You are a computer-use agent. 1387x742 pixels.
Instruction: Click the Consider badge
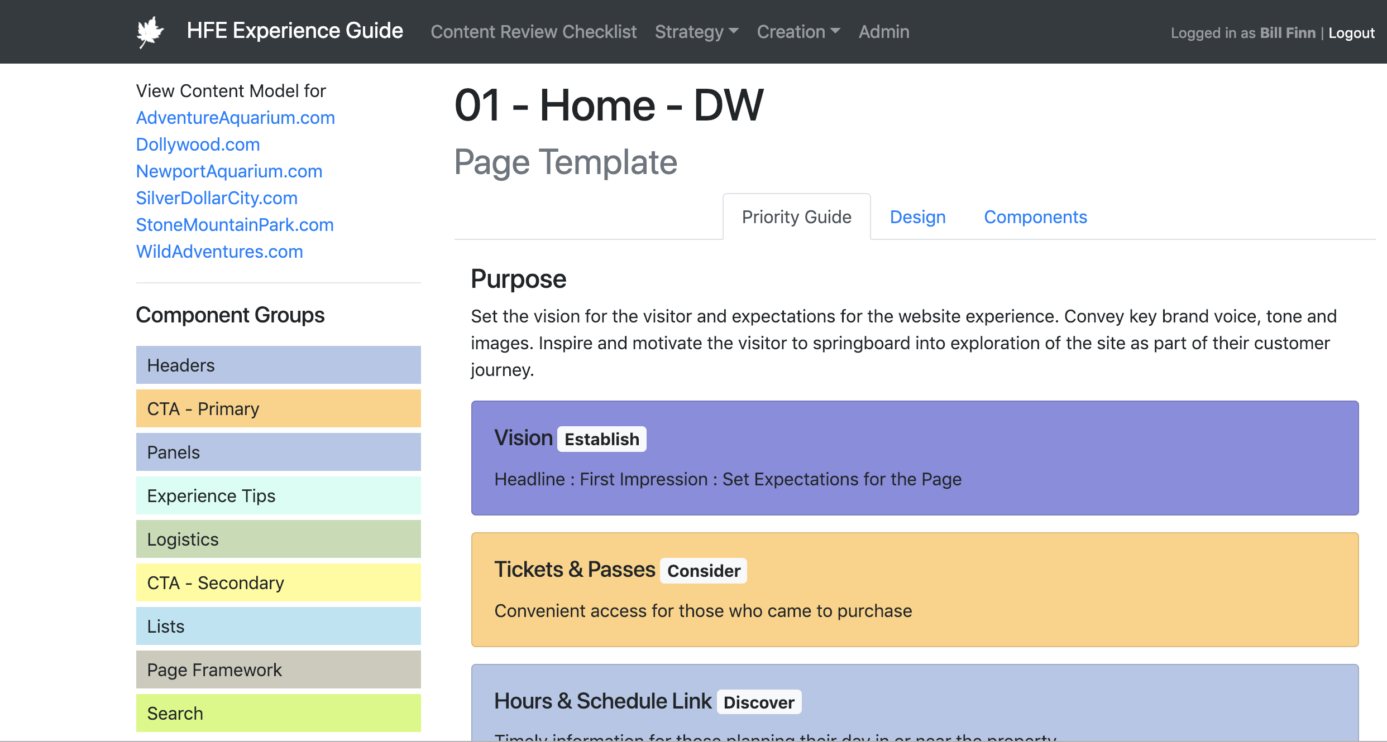coord(704,571)
